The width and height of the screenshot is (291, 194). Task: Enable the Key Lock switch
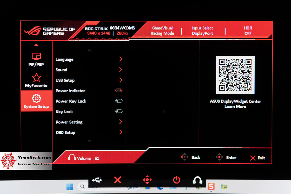[x=119, y=111]
